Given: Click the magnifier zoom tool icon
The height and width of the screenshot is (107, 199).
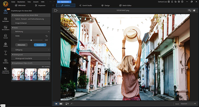Looking at the screenshot, I should point(190,10).
